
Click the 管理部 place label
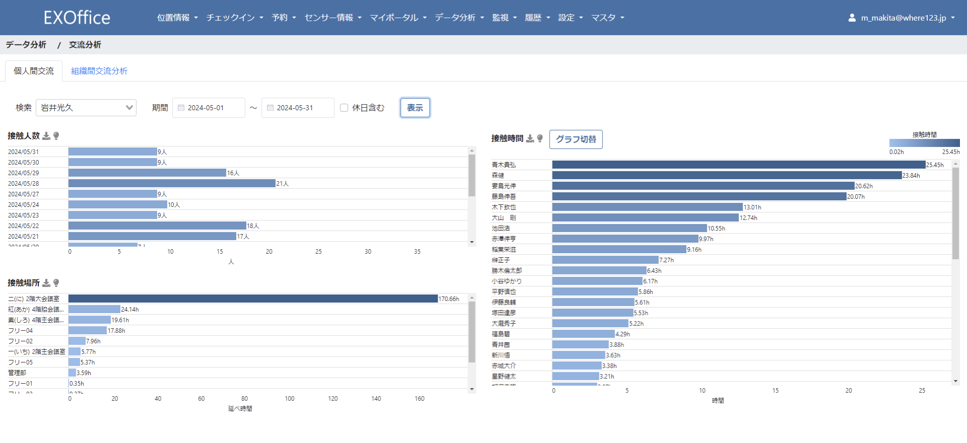[17, 373]
